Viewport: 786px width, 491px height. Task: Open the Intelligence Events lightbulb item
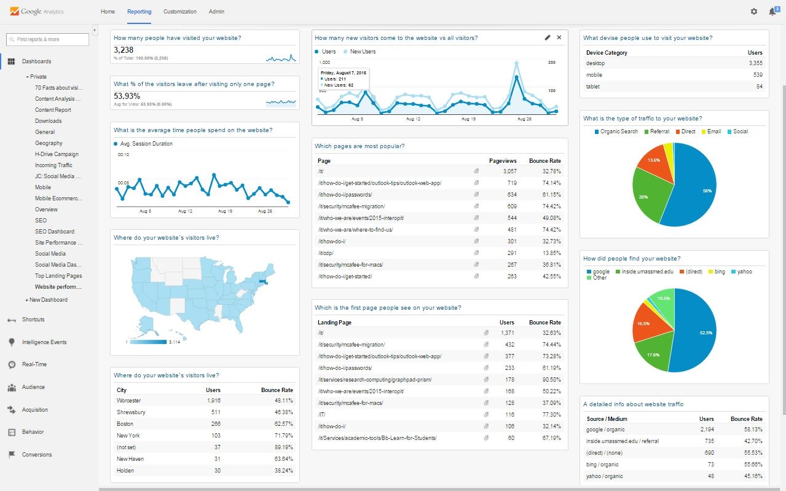tap(11, 342)
